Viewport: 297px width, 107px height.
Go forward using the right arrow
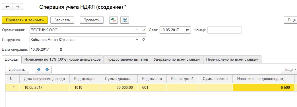point(18,7)
